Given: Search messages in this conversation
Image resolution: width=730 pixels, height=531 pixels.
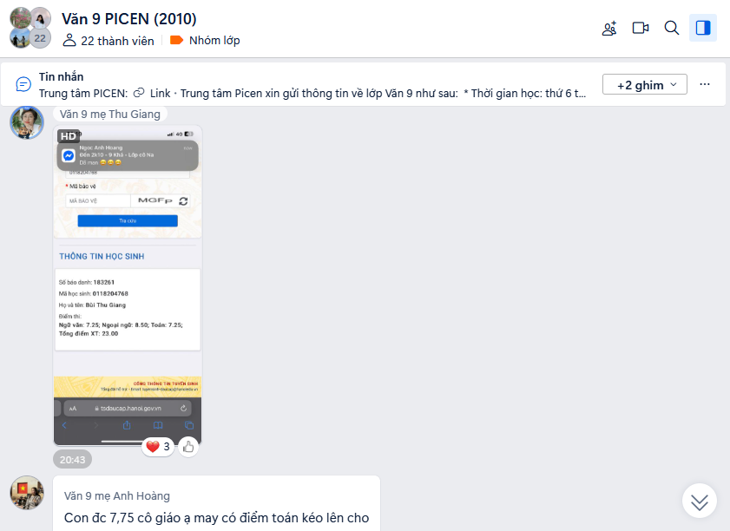Looking at the screenshot, I should coord(671,28).
